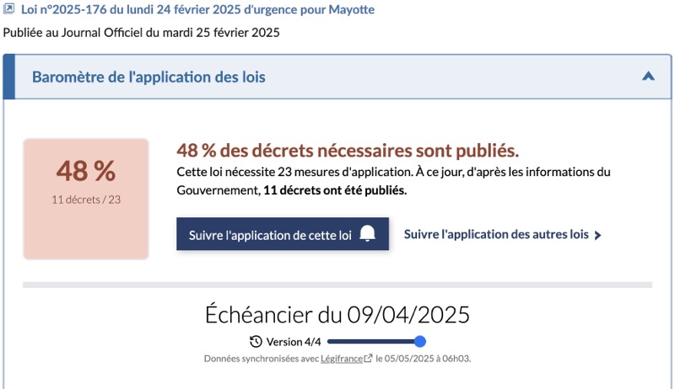
Task: Click the pink 48 % percentage tile
Action: tap(86, 199)
